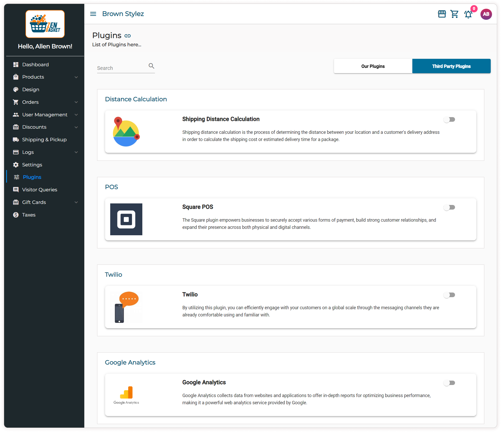Click the link icon beside Plugins title

(127, 36)
